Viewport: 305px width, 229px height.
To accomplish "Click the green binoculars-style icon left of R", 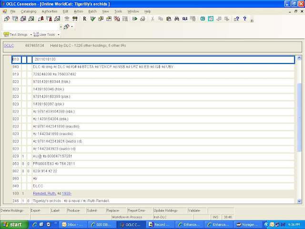I will pos(75,19).
